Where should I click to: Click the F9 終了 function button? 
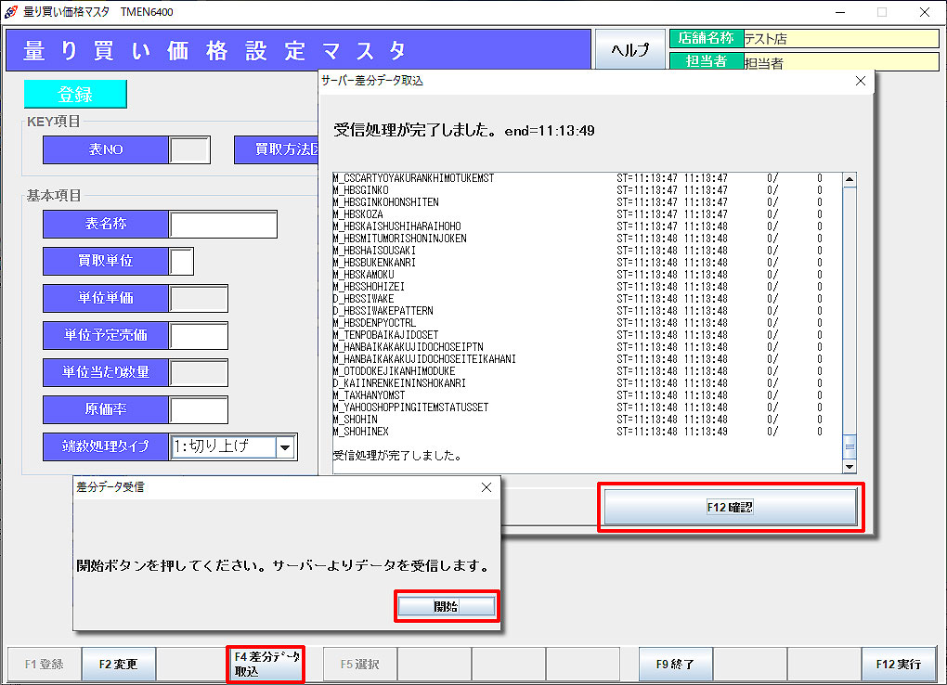pyautogui.click(x=675, y=664)
